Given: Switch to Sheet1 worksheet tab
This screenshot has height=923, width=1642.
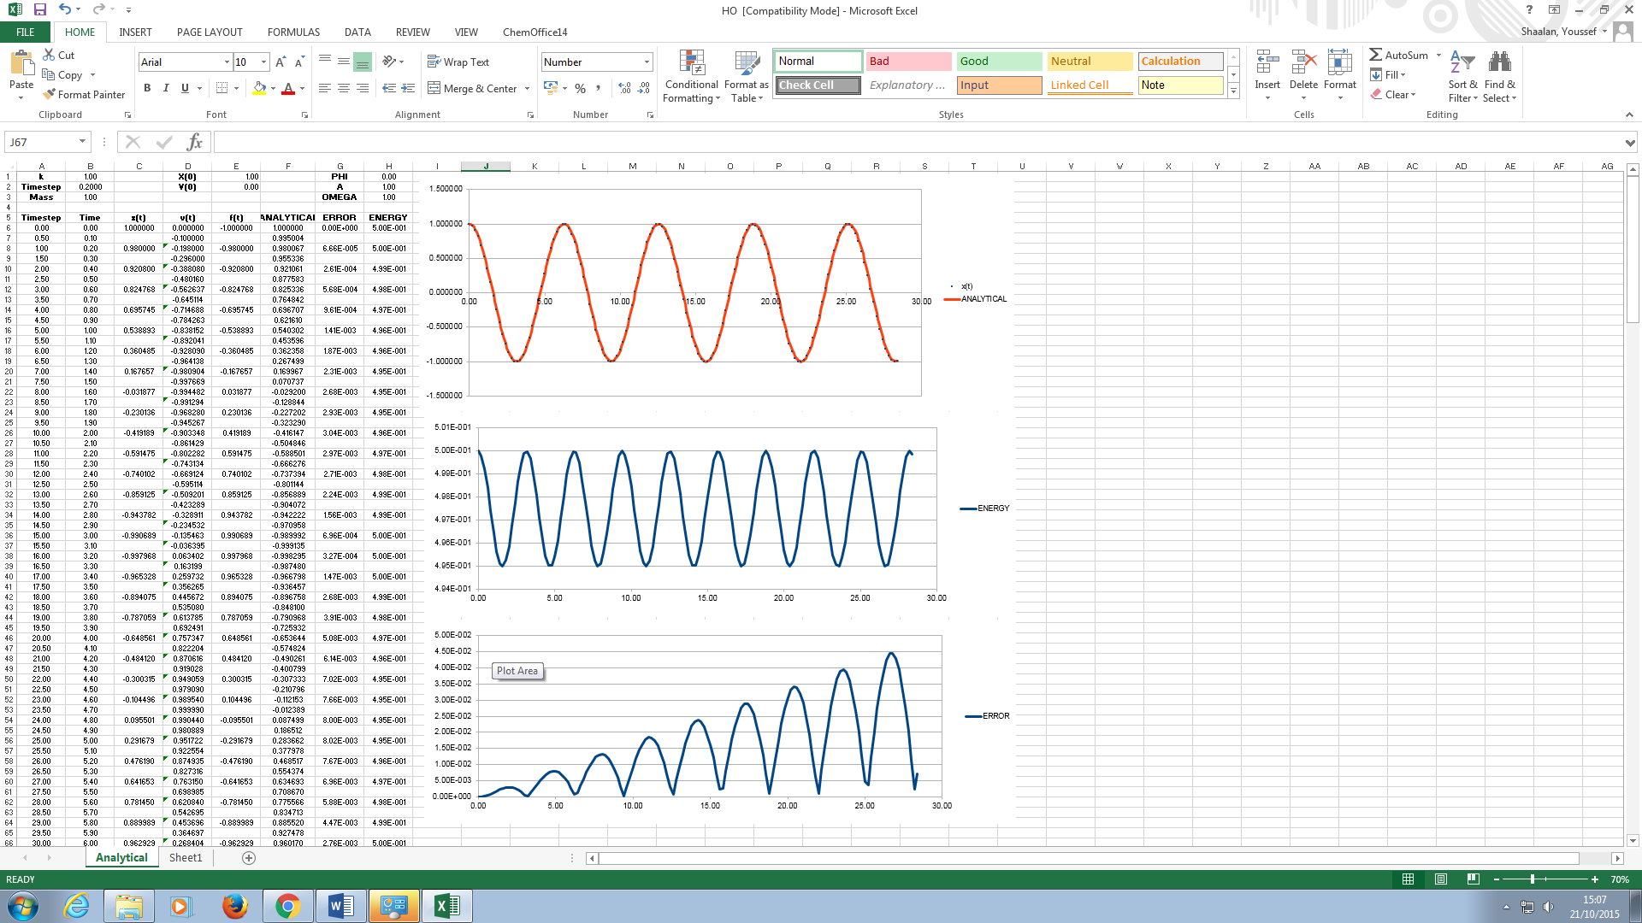Looking at the screenshot, I should (186, 857).
